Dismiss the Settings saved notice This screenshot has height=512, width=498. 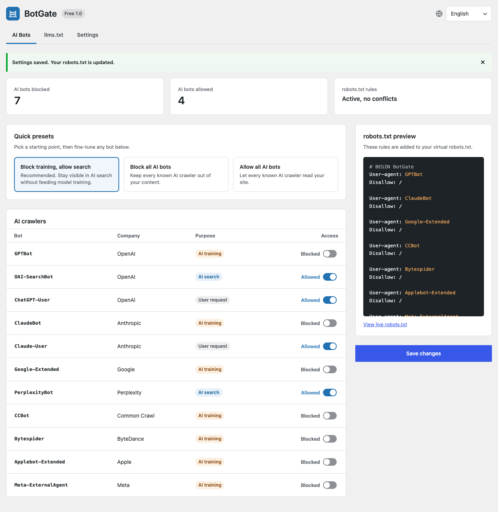(483, 62)
